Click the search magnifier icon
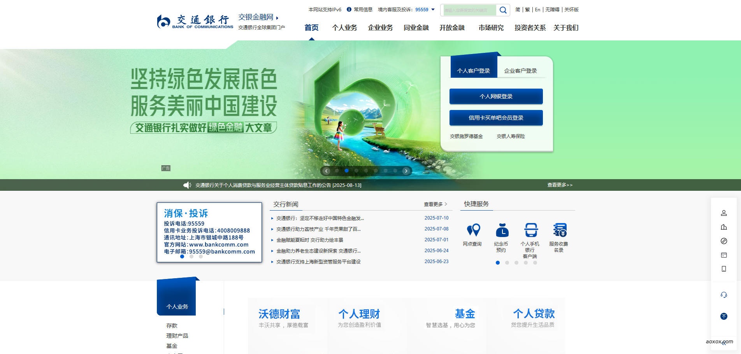The width and height of the screenshot is (741, 354). coord(503,10)
